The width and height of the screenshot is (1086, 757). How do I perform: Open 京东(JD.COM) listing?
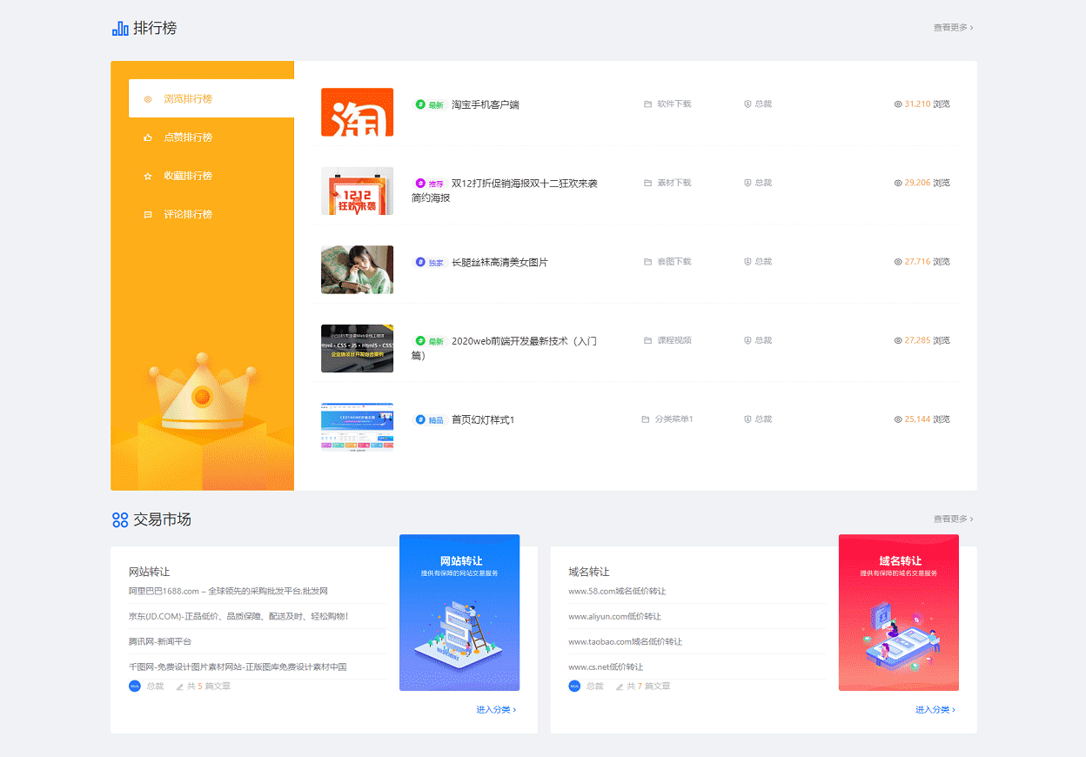[238, 616]
